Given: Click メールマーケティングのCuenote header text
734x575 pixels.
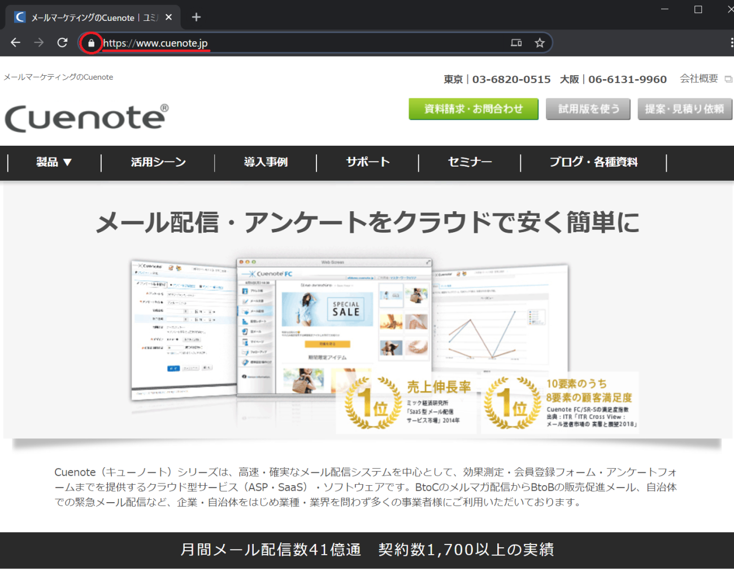Looking at the screenshot, I should point(59,77).
